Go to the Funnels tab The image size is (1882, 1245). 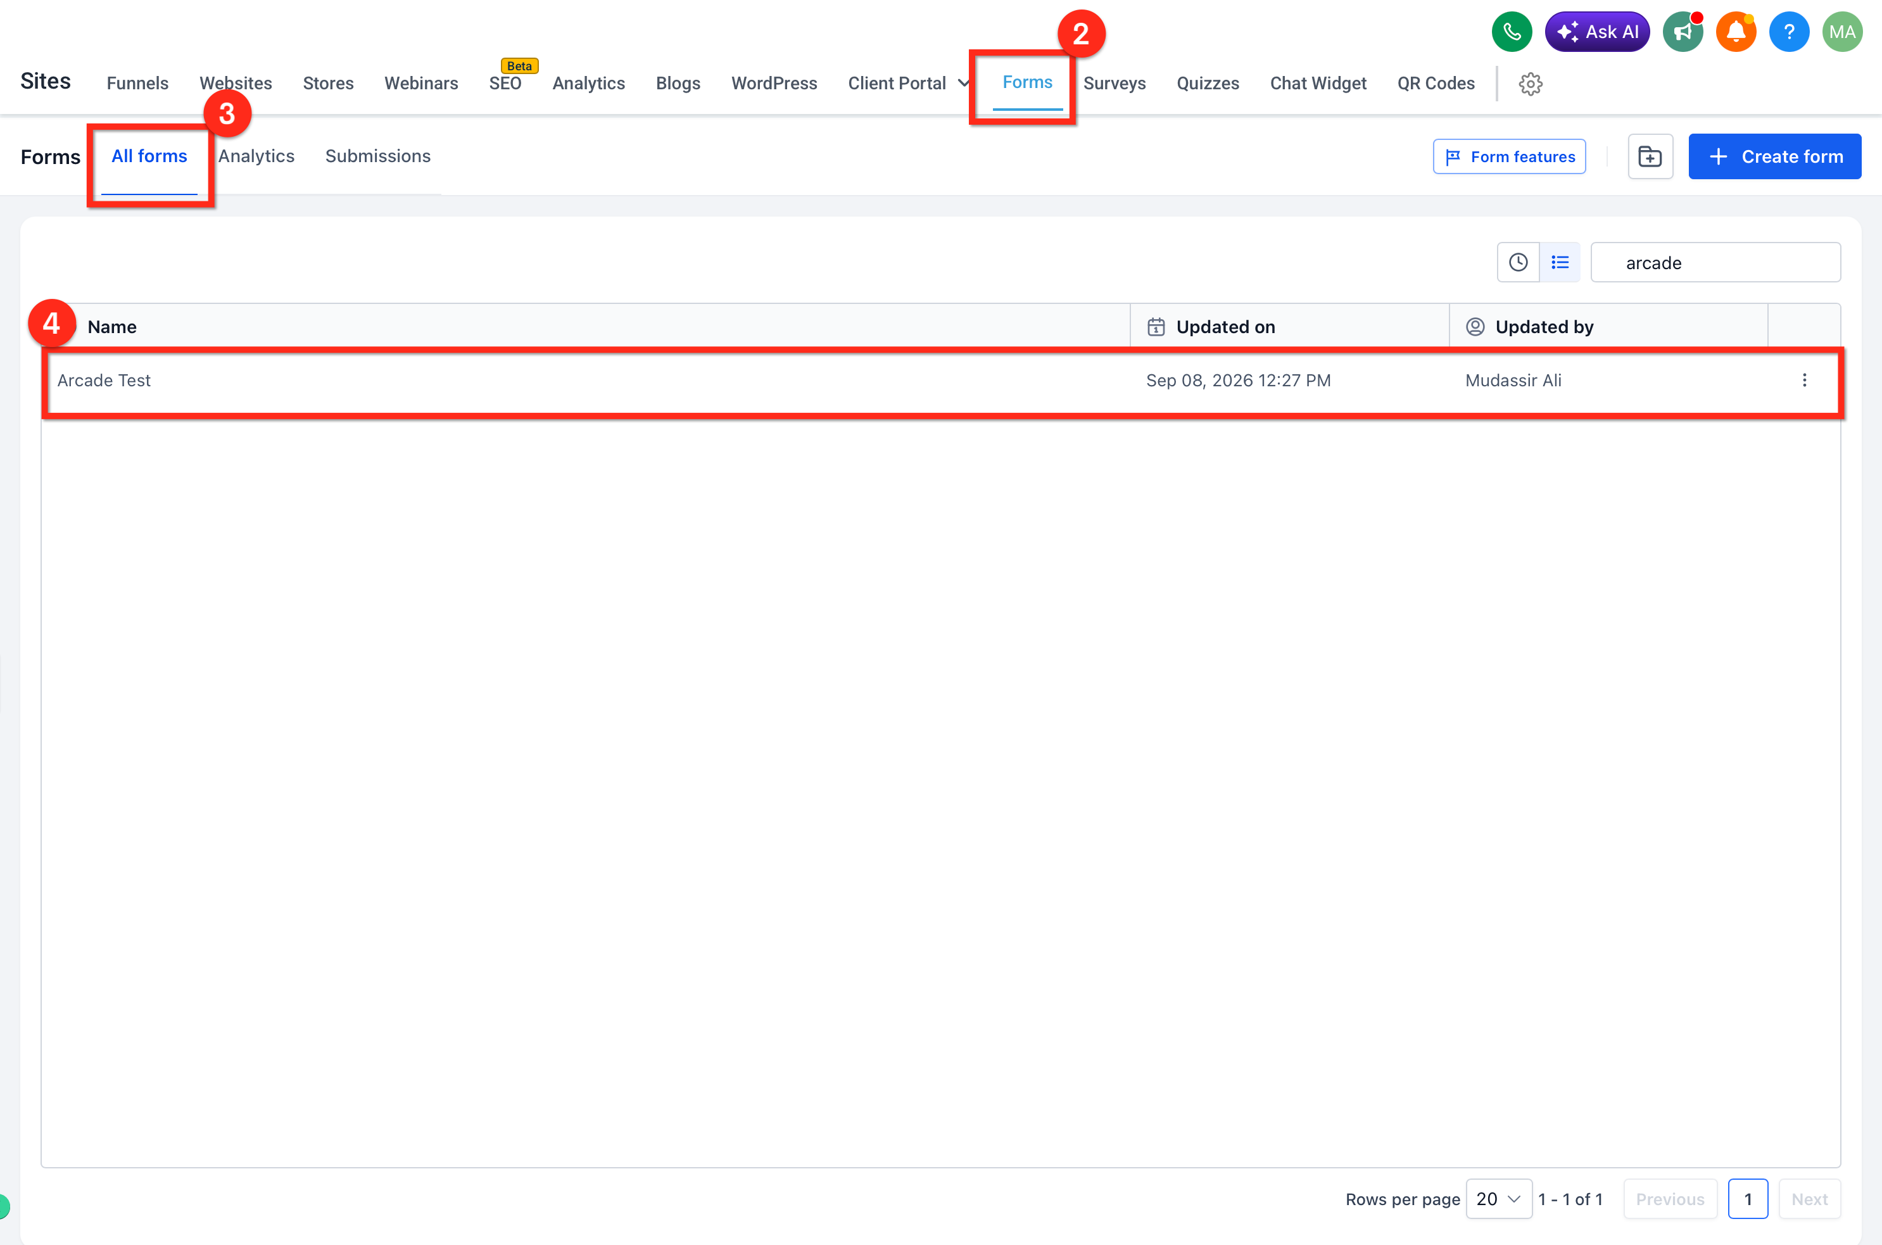[137, 84]
